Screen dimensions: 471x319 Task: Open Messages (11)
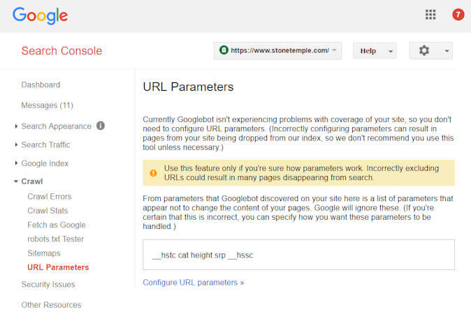(47, 105)
